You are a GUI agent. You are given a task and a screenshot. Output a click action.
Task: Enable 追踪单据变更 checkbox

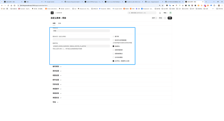[113, 50]
